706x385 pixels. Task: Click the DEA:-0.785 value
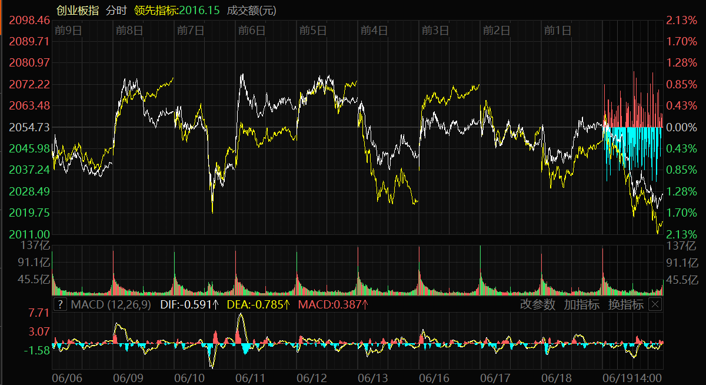click(x=259, y=304)
